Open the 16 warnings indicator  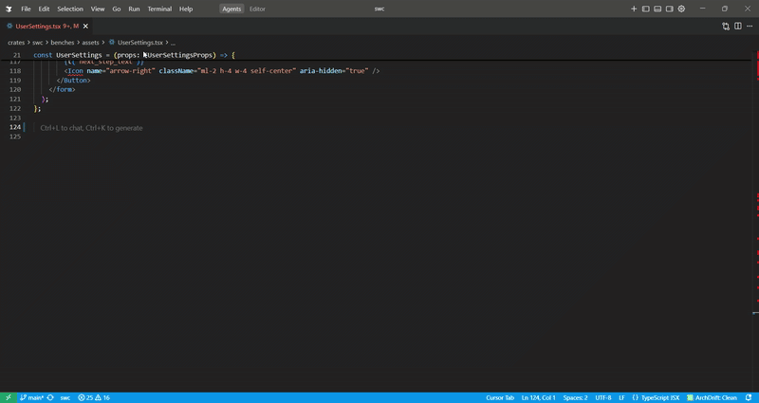pyautogui.click(x=102, y=397)
